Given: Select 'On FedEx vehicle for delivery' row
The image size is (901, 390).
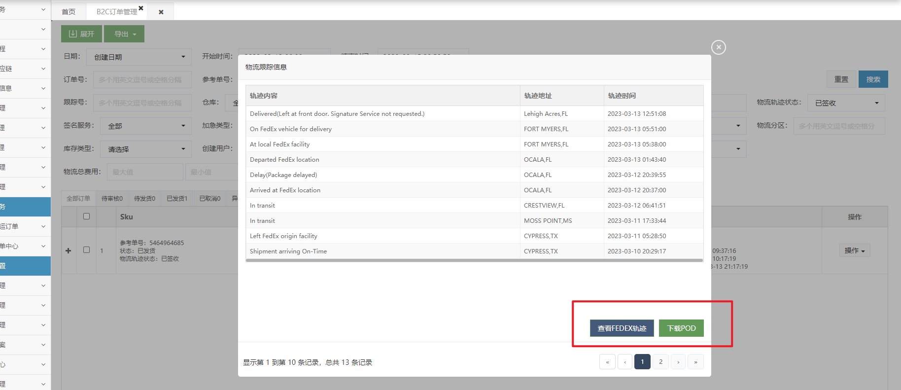Looking at the screenshot, I should click(x=474, y=129).
